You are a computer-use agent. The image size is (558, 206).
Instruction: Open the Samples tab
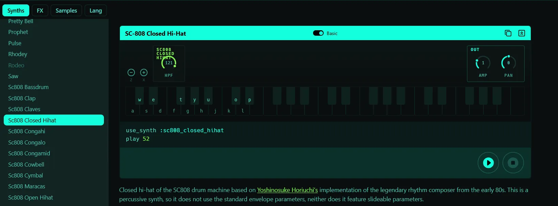click(x=66, y=11)
